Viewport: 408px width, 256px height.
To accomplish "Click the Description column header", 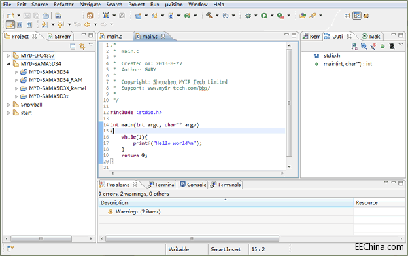I will 226,203.
